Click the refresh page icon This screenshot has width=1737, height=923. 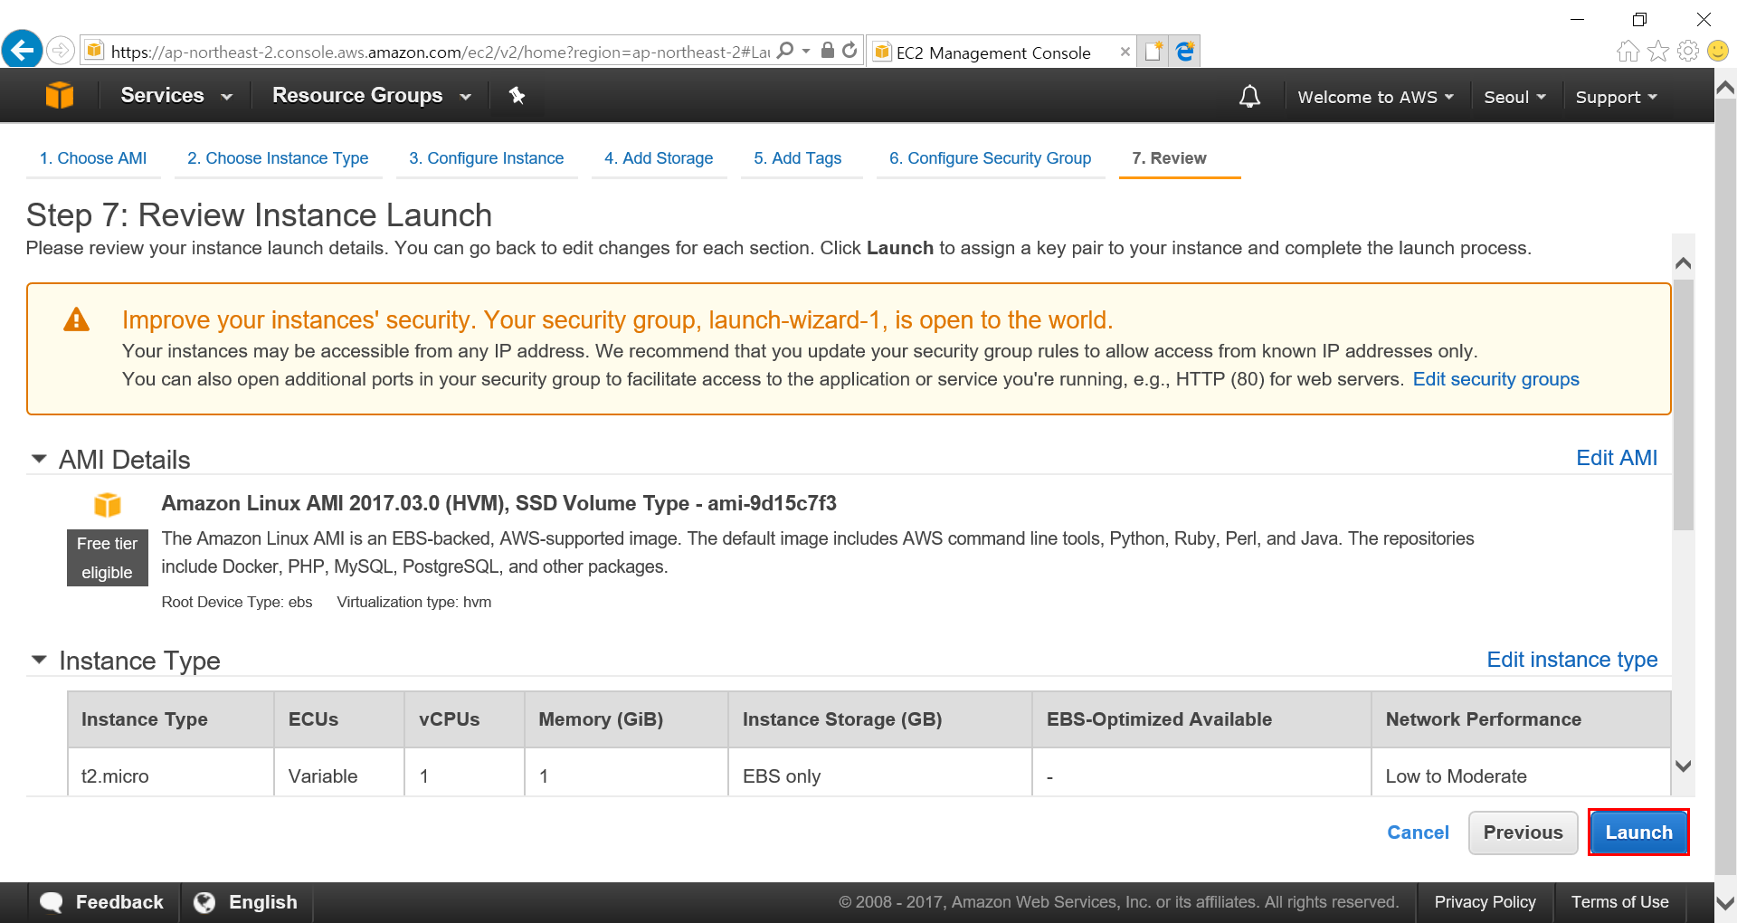click(850, 51)
